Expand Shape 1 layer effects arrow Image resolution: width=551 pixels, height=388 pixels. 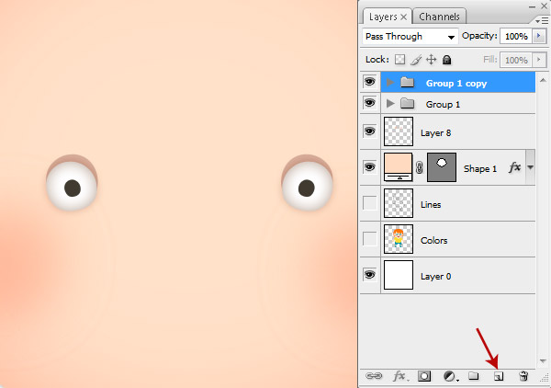[x=530, y=167]
